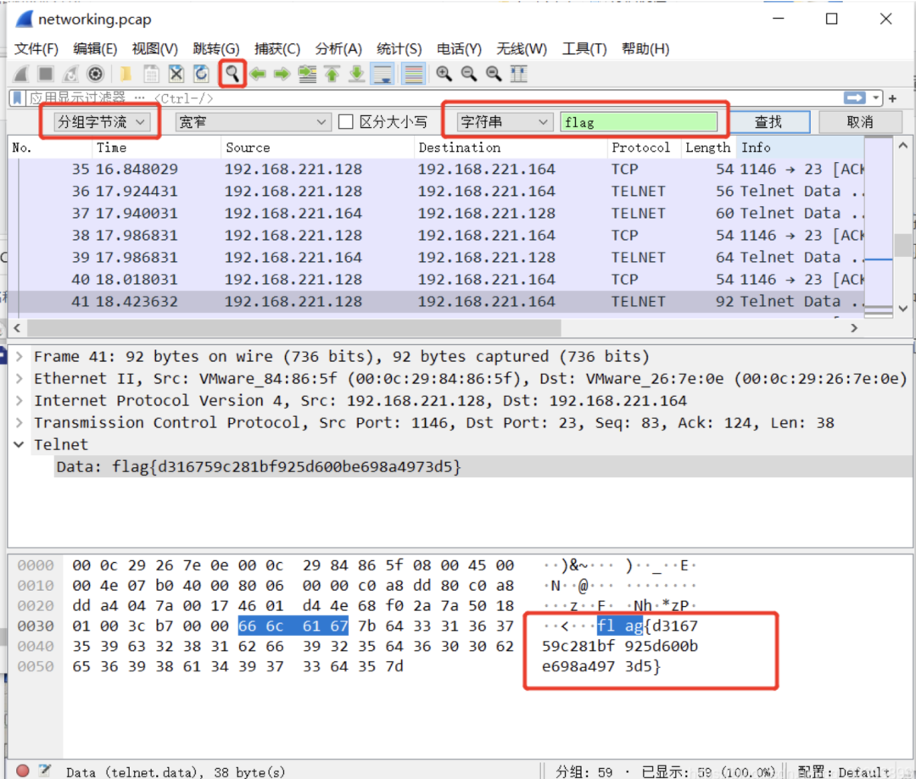Open the 帮助(H) menu
Image resolution: width=916 pixels, height=779 pixels.
[x=645, y=49]
